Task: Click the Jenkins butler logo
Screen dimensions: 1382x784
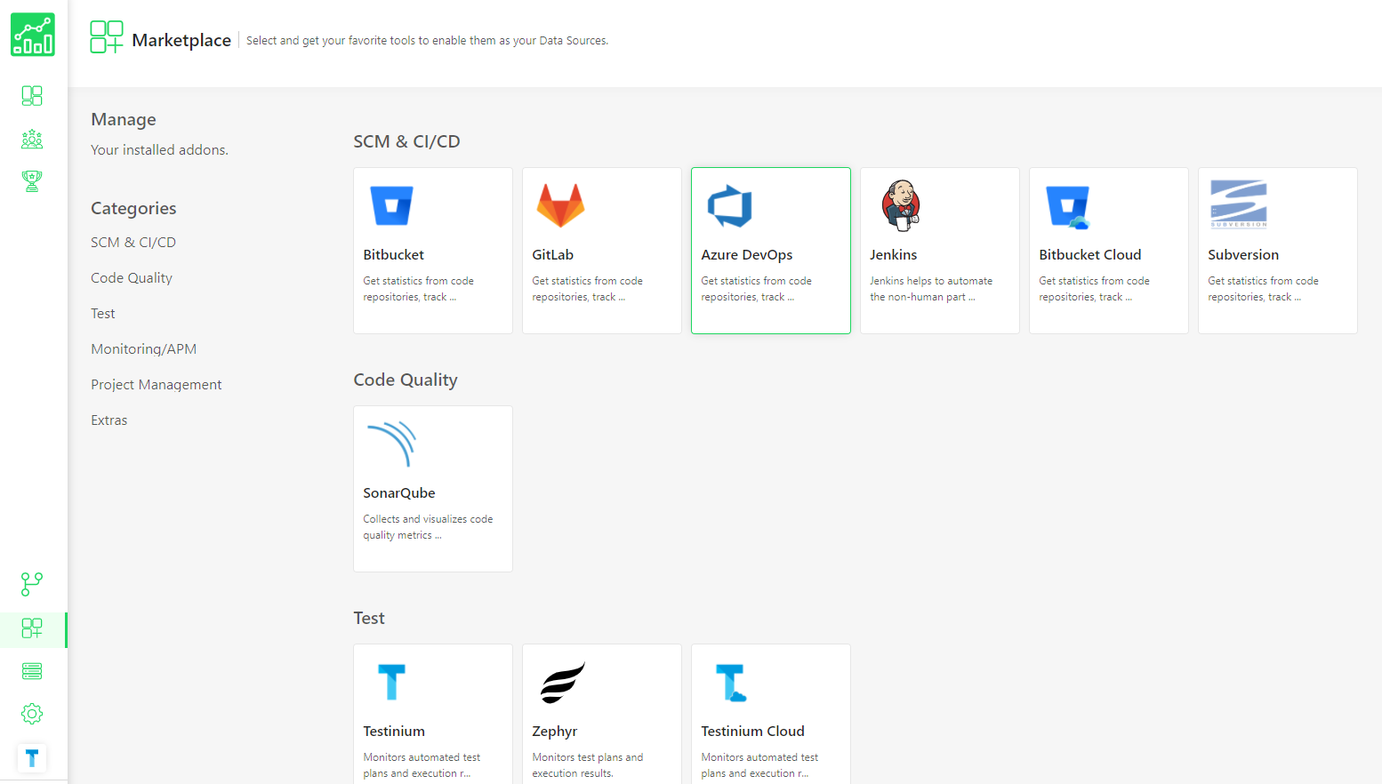Action: [x=900, y=205]
